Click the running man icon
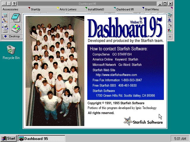Screen dimensions: 190x142 [x=170, y=20]
